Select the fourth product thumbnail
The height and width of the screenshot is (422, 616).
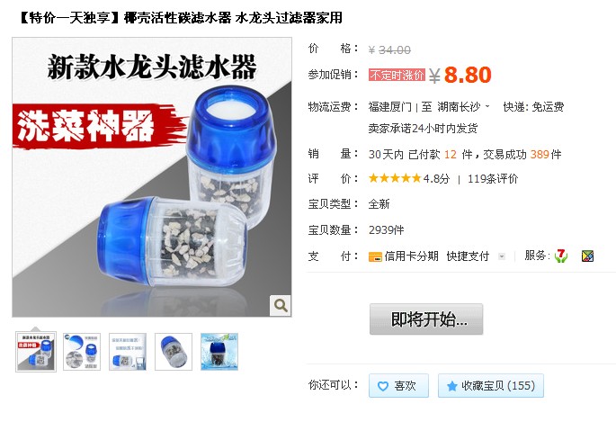tap(174, 352)
